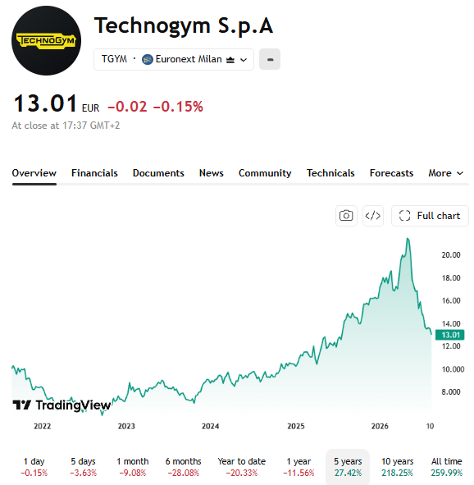Go to the Technicals tab
Image resolution: width=474 pixels, height=485 pixels.
click(x=330, y=173)
